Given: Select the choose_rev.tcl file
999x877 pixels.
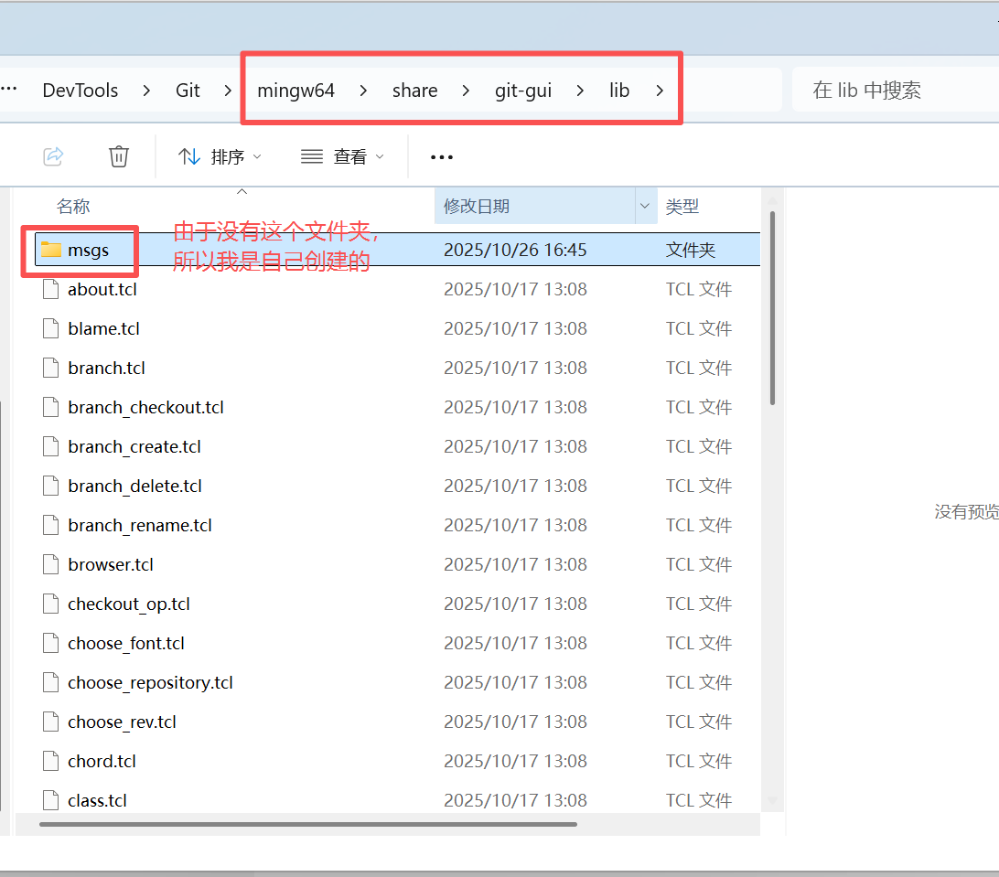Looking at the screenshot, I should tap(396, 722).
